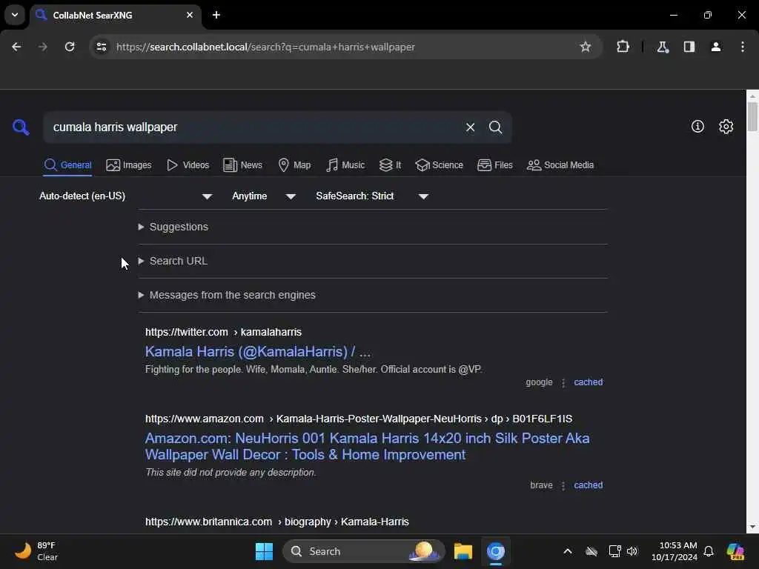Open the notifications bell icon
This screenshot has height=569, width=759.
(x=709, y=551)
